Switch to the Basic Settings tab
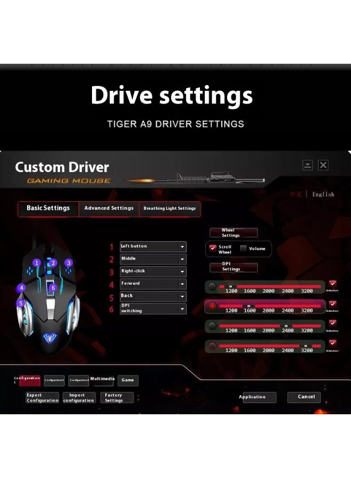The image size is (351, 478). [48, 209]
